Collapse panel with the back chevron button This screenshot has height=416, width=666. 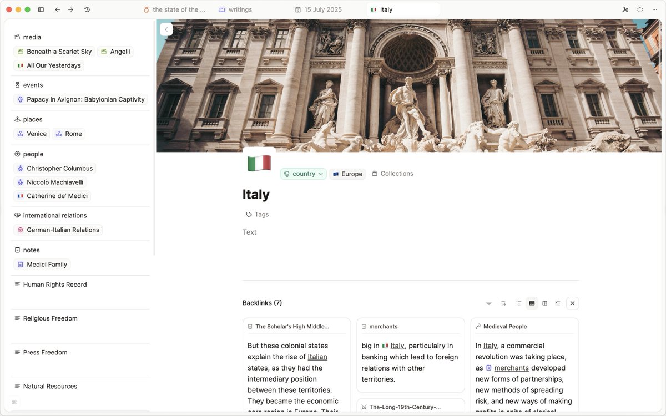tap(166, 29)
